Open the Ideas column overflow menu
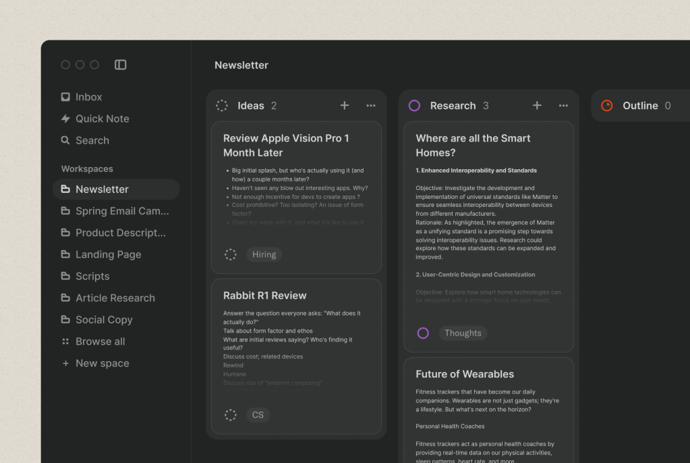Viewport: 690px width, 463px height. [370, 105]
